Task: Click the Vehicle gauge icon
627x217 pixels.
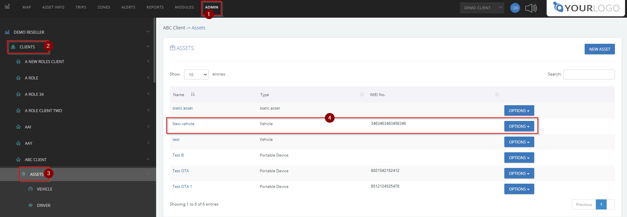Action: pos(30,189)
